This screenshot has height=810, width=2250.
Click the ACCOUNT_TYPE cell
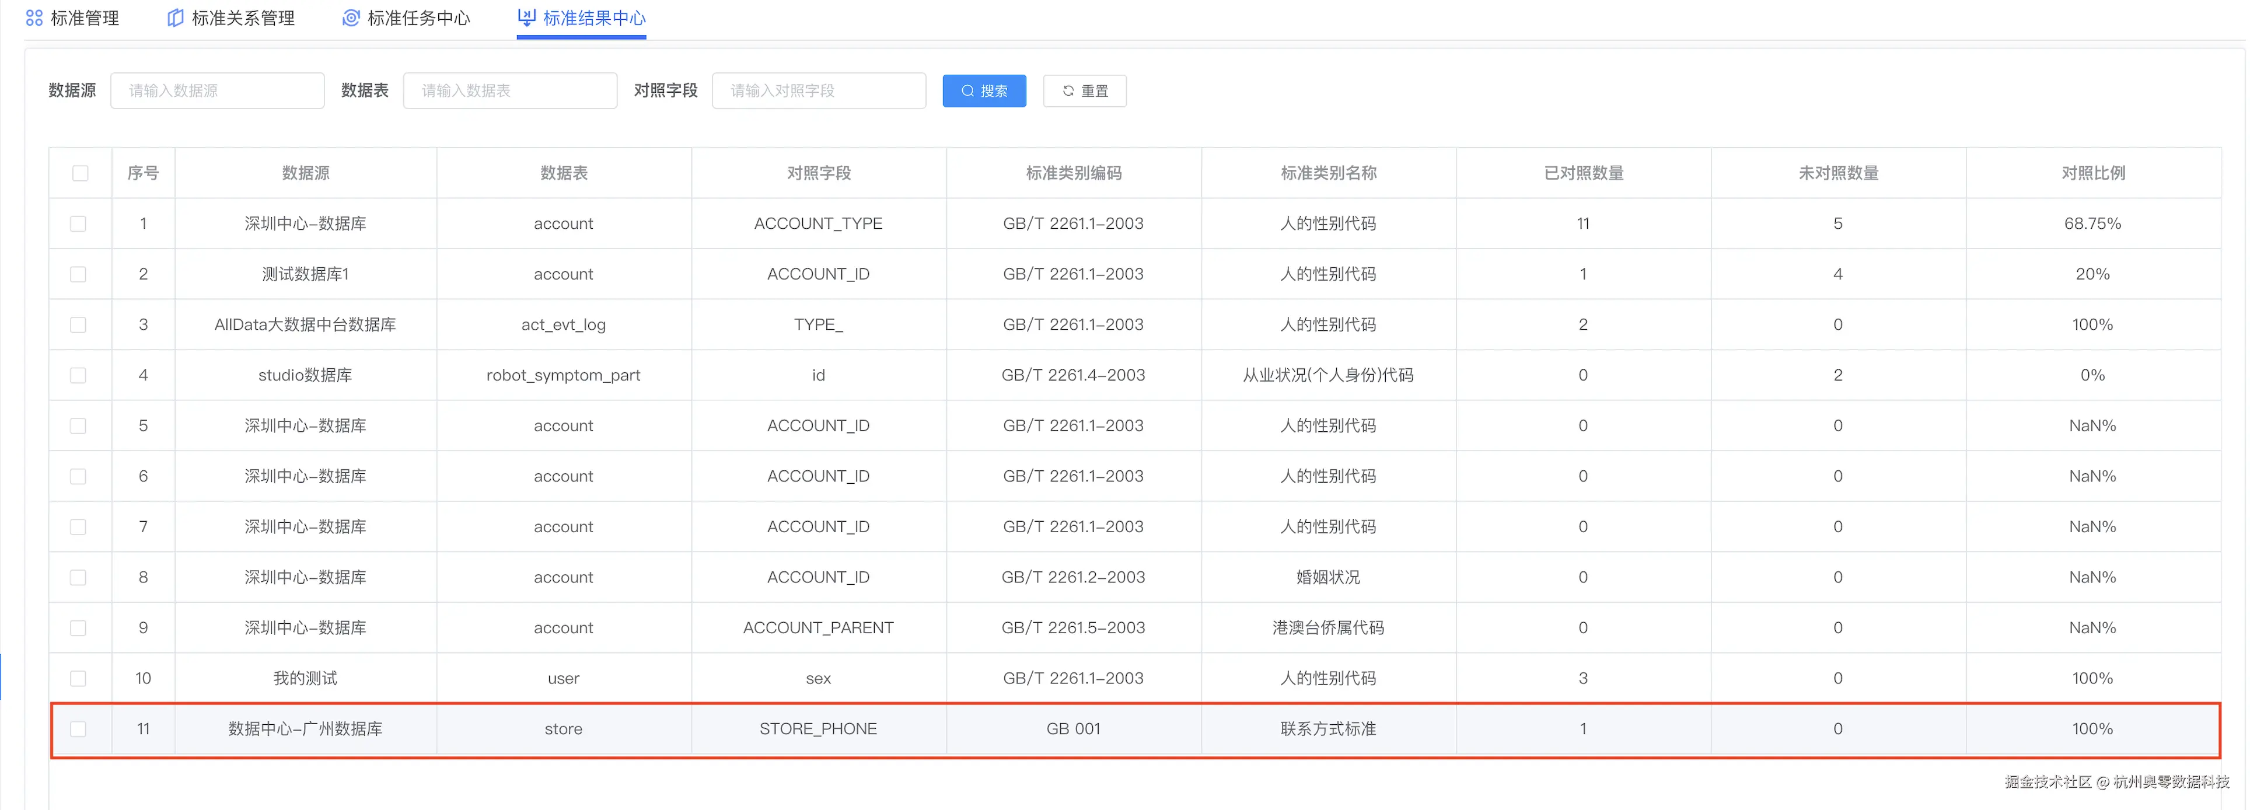[x=819, y=224]
